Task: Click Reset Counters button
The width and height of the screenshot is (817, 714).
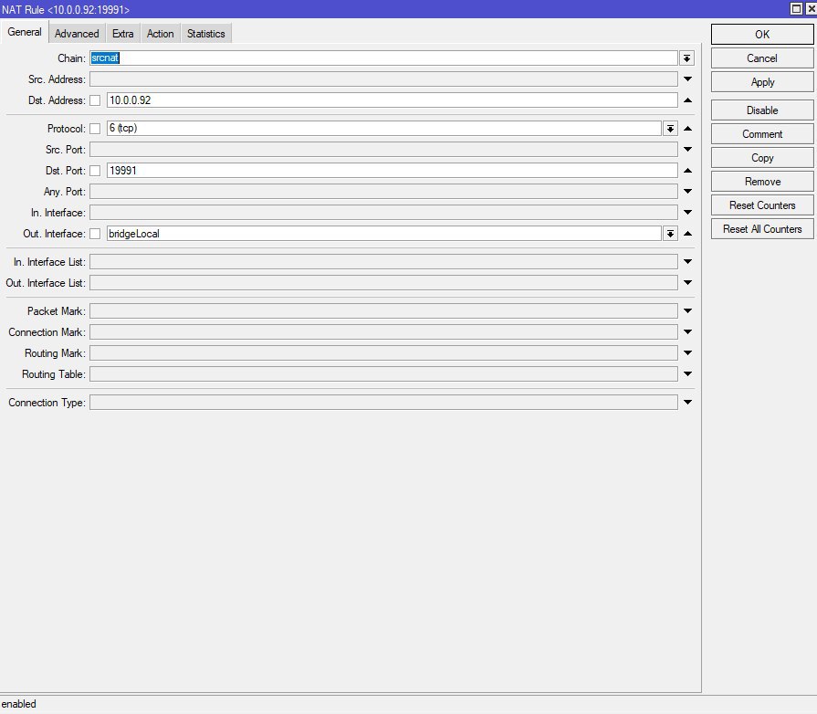Action: [761, 205]
